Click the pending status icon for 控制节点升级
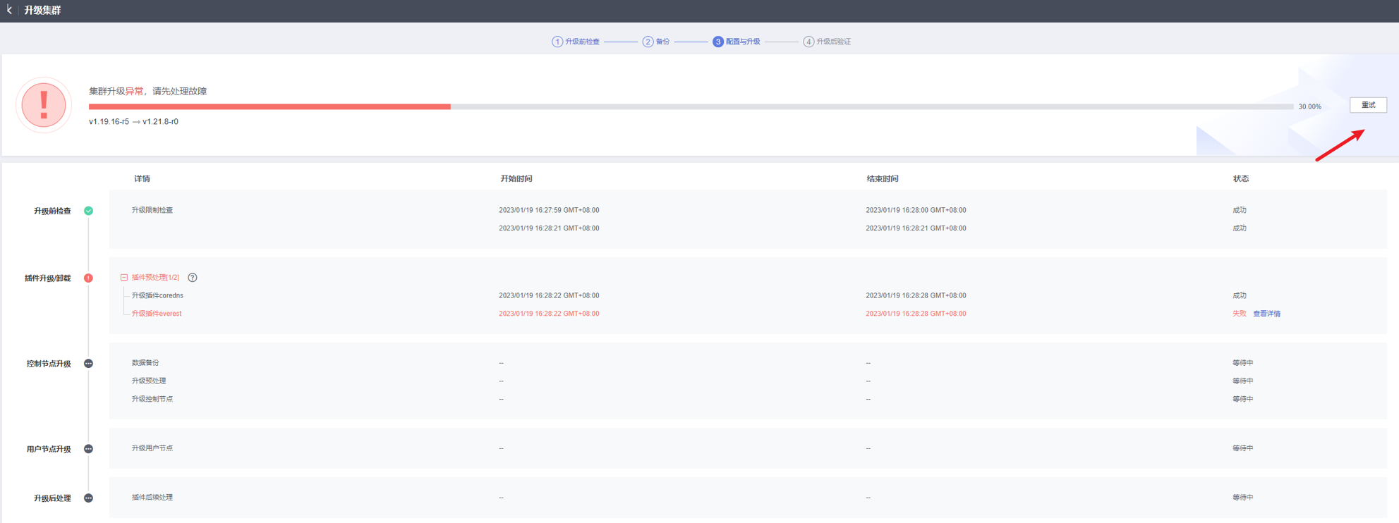1399x523 pixels. (x=89, y=364)
